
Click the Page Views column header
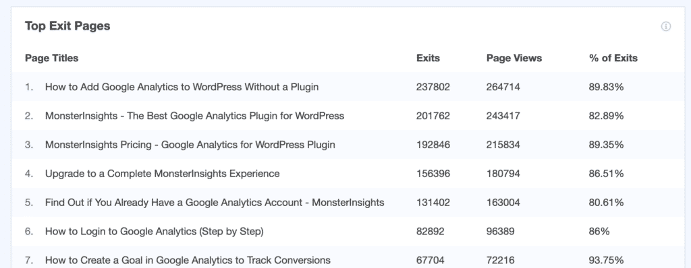514,58
